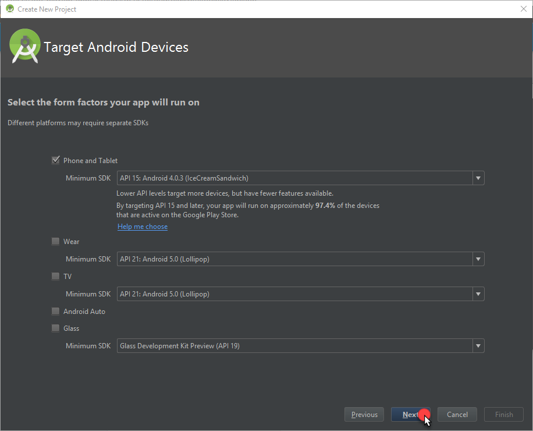Enable the Android Auto form factor
The width and height of the screenshot is (533, 431).
pyautogui.click(x=55, y=311)
